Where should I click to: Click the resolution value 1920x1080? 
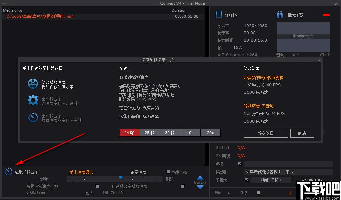click(255, 26)
